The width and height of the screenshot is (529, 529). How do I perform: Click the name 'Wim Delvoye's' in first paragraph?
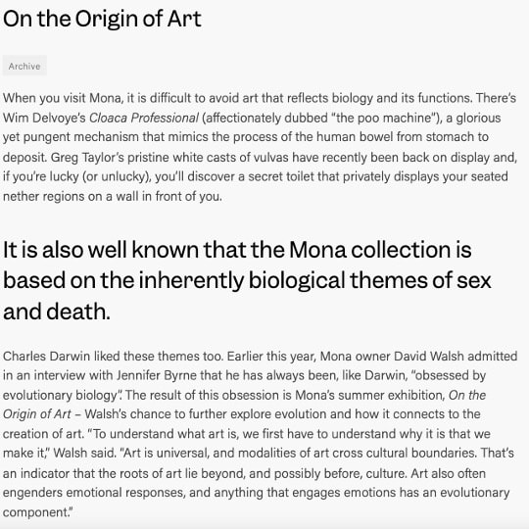[x=44, y=119]
